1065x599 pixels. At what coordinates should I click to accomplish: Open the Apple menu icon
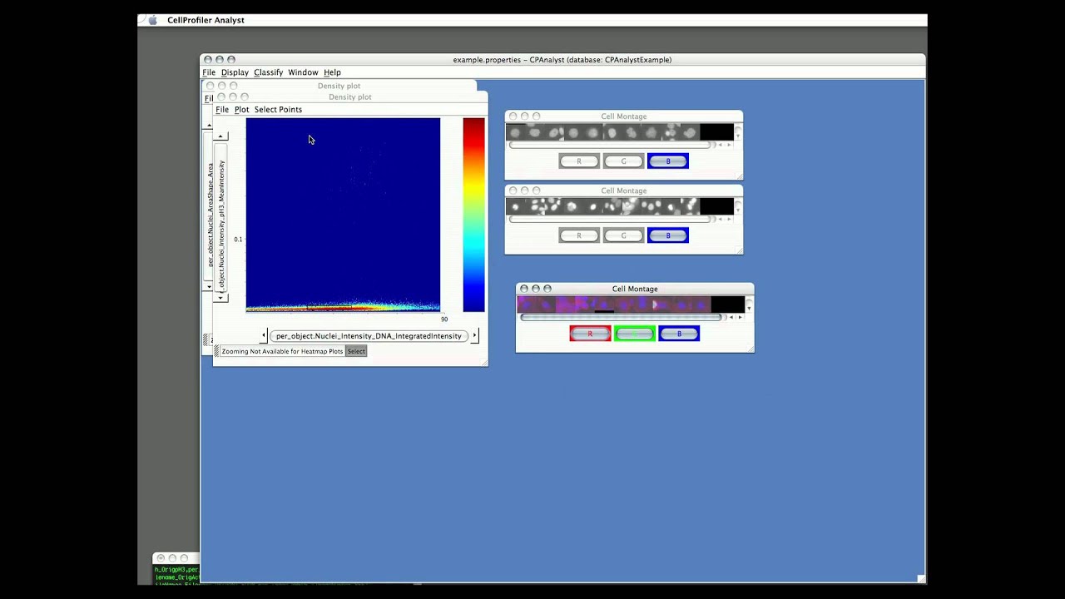pos(152,20)
